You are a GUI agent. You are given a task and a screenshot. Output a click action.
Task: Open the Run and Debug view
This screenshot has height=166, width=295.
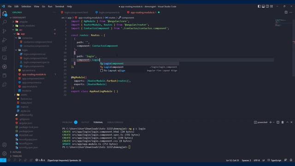pyautogui.click(x=5, y=40)
